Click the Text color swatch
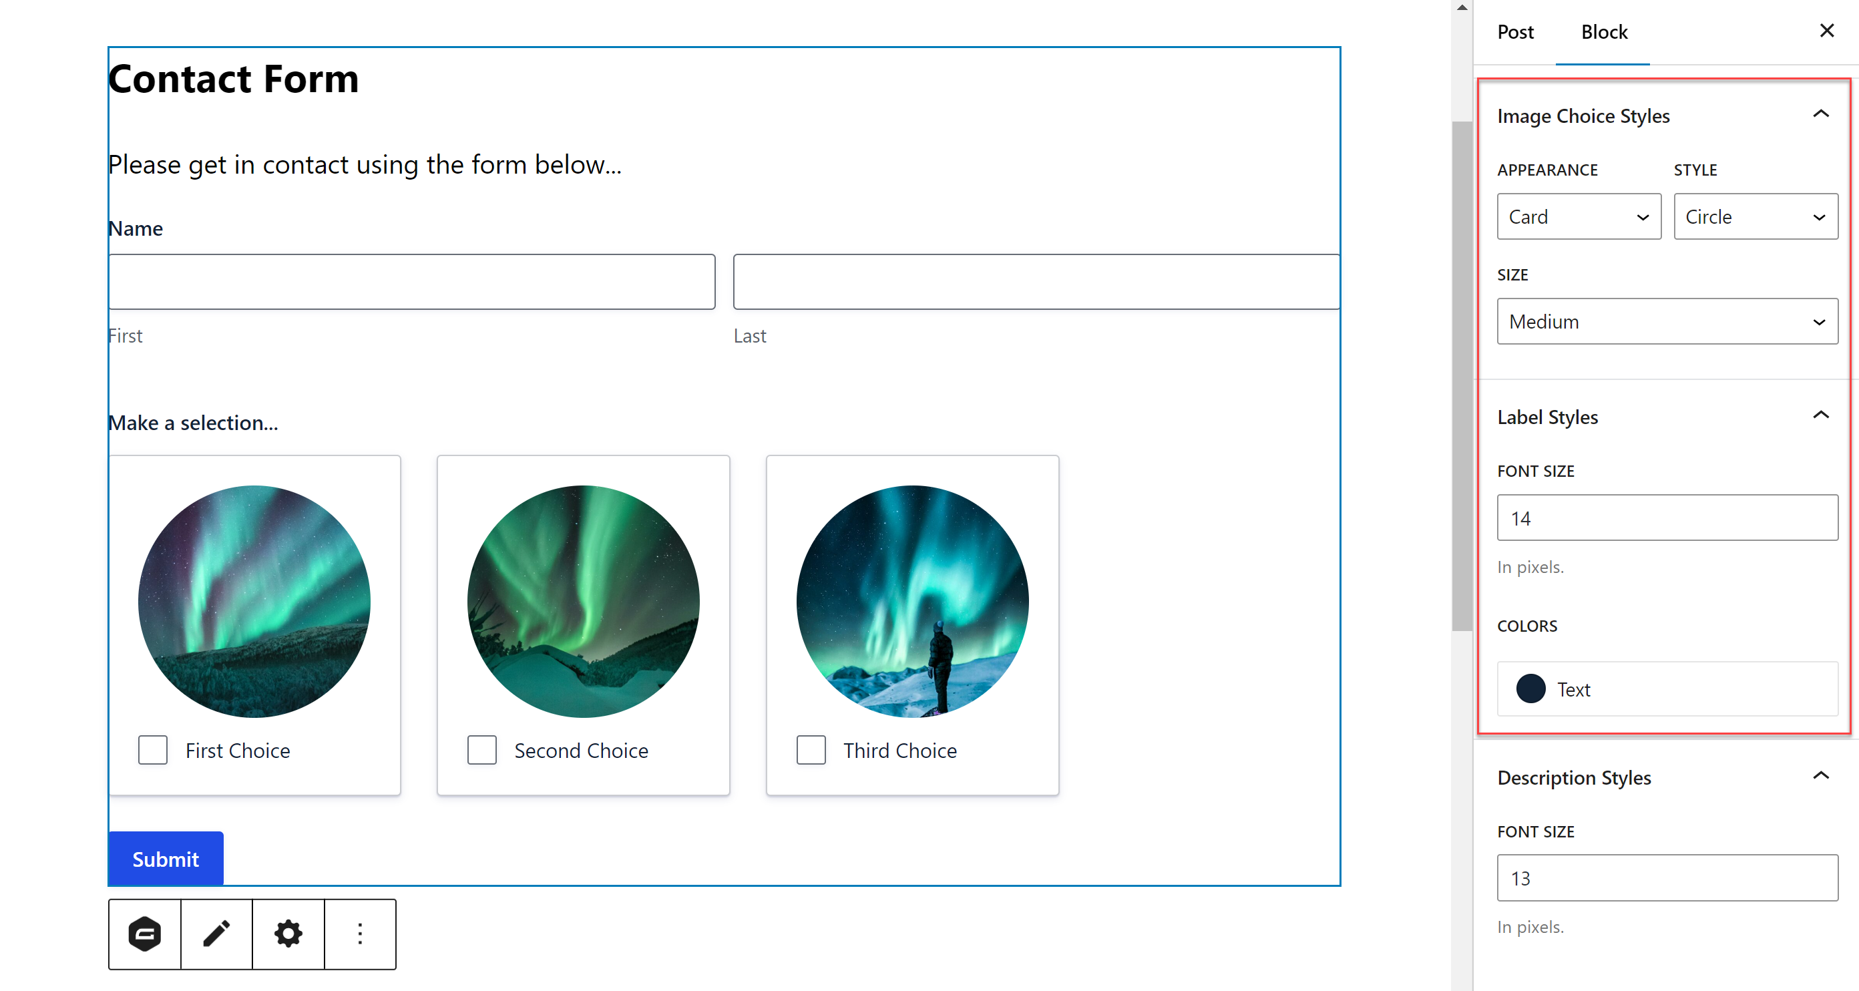 pyautogui.click(x=1530, y=687)
